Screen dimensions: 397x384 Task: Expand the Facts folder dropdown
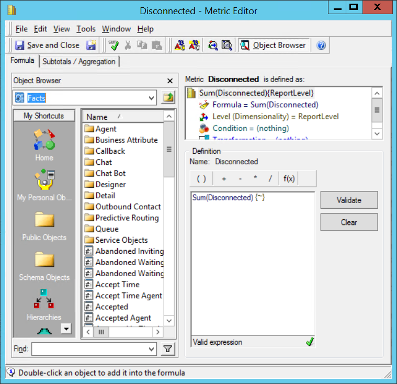(x=152, y=98)
